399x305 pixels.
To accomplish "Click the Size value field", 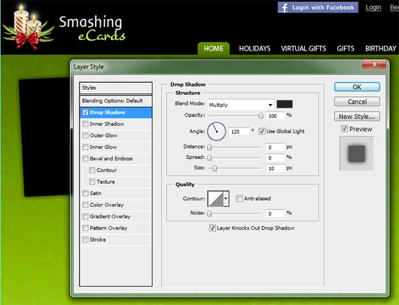I will (x=275, y=168).
